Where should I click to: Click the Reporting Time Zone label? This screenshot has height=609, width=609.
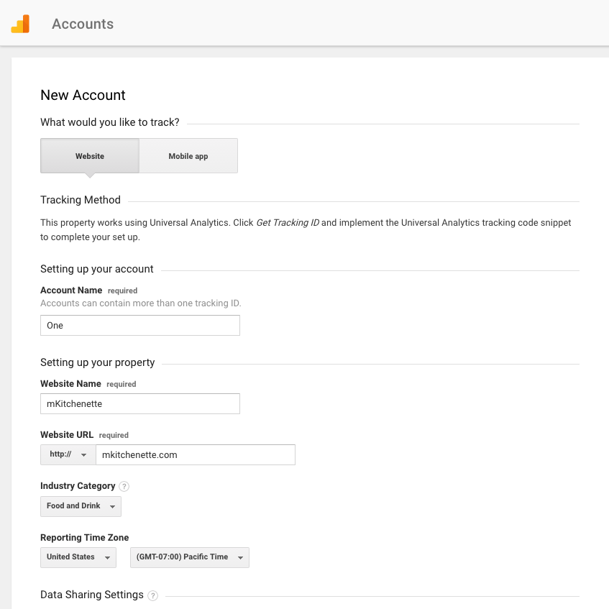(84, 538)
